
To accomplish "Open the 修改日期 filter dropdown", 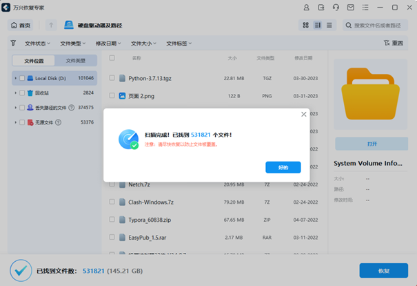I will pyautogui.click(x=108, y=43).
